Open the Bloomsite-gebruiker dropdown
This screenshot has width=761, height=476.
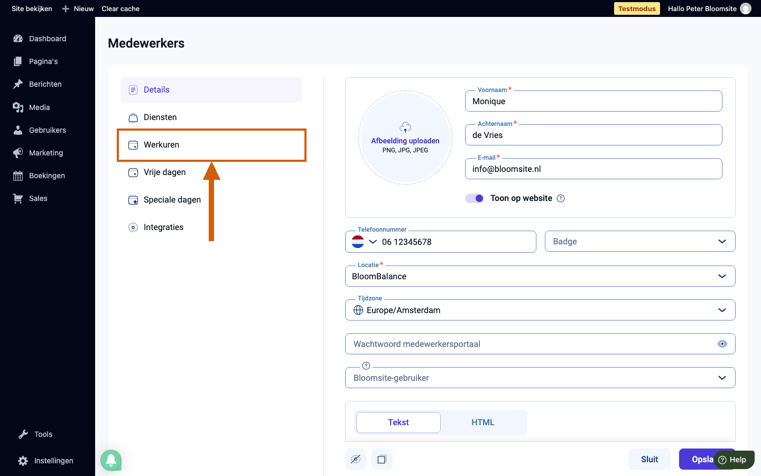tap(540, 378)
